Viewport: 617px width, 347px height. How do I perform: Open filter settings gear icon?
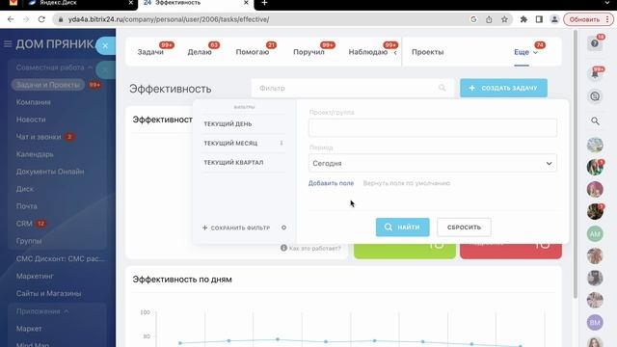[283, 227]
